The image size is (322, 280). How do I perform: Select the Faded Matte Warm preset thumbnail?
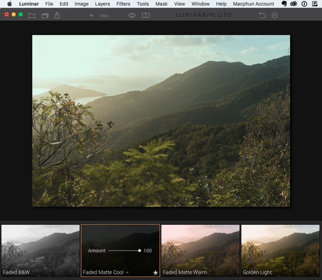coord(200,251)
